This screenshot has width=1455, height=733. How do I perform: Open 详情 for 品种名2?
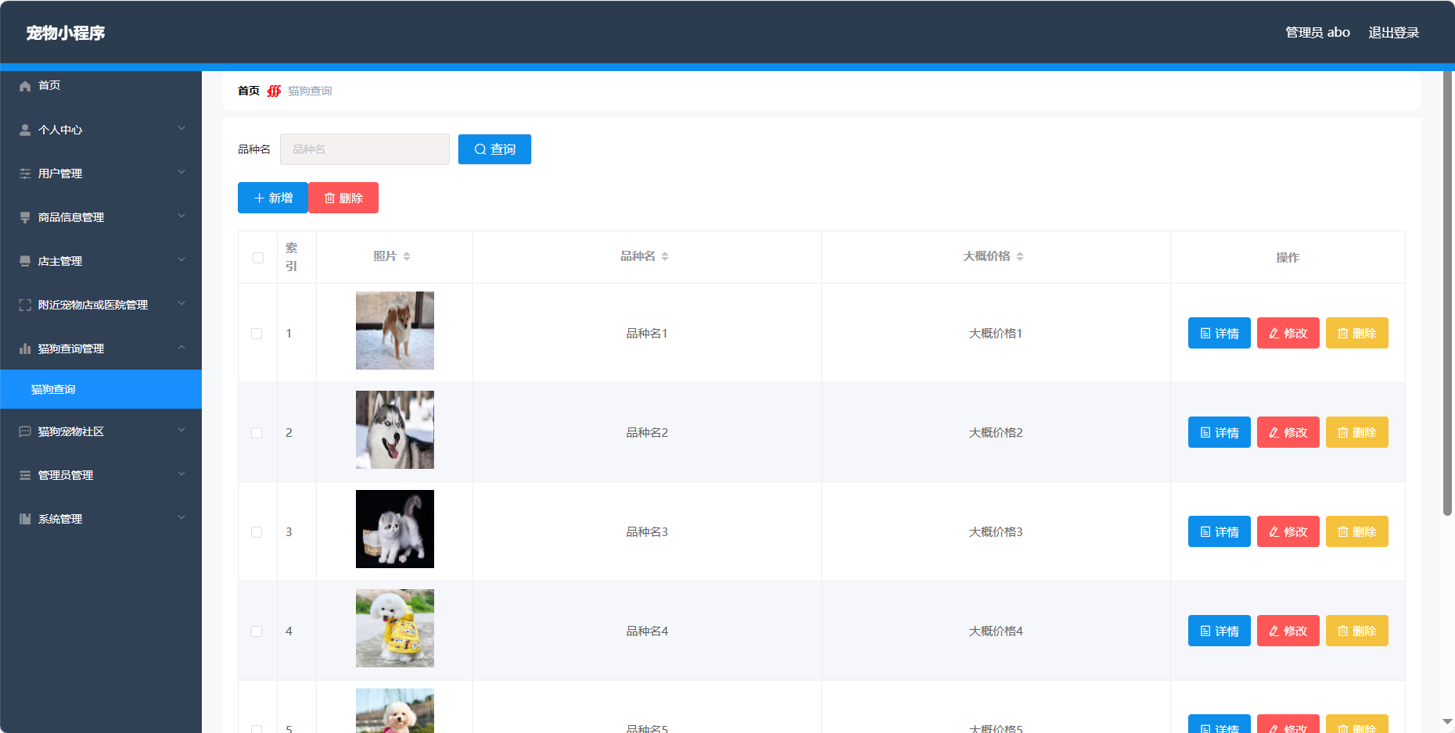click(1220, 432)
